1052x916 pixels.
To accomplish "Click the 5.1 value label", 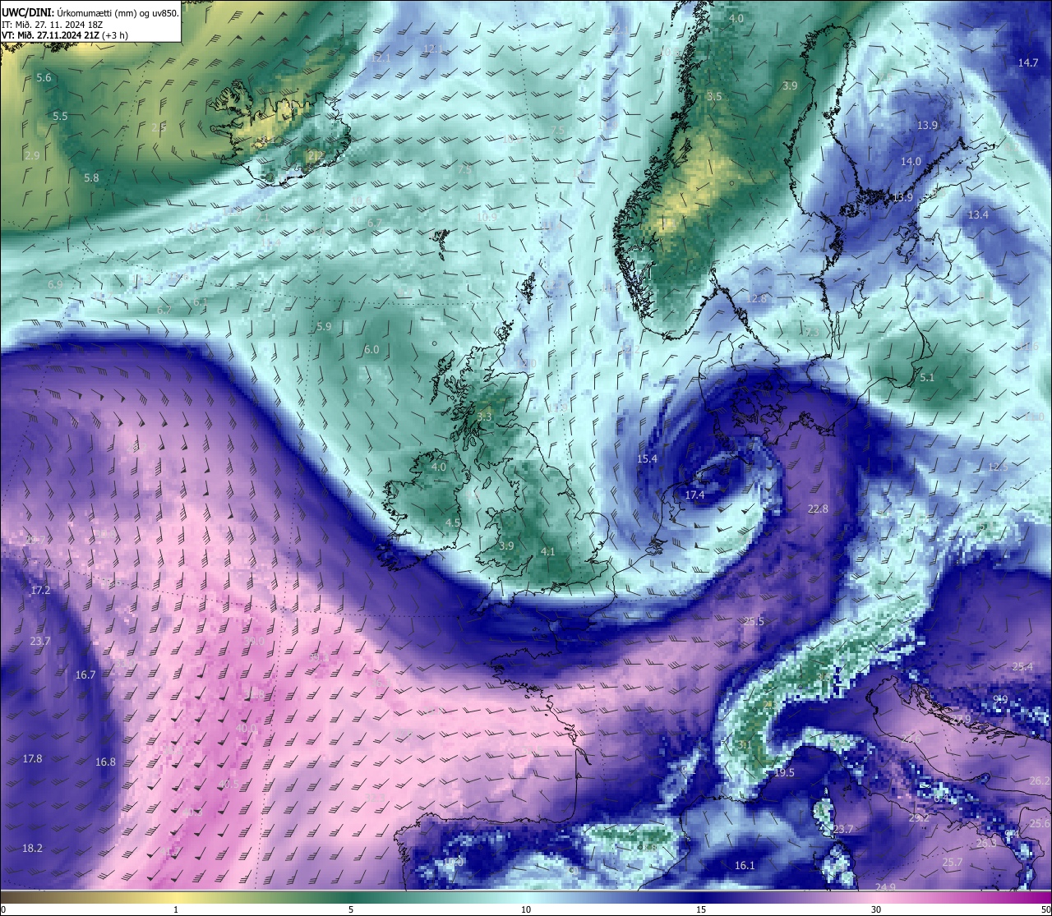I will coord(927,378).
